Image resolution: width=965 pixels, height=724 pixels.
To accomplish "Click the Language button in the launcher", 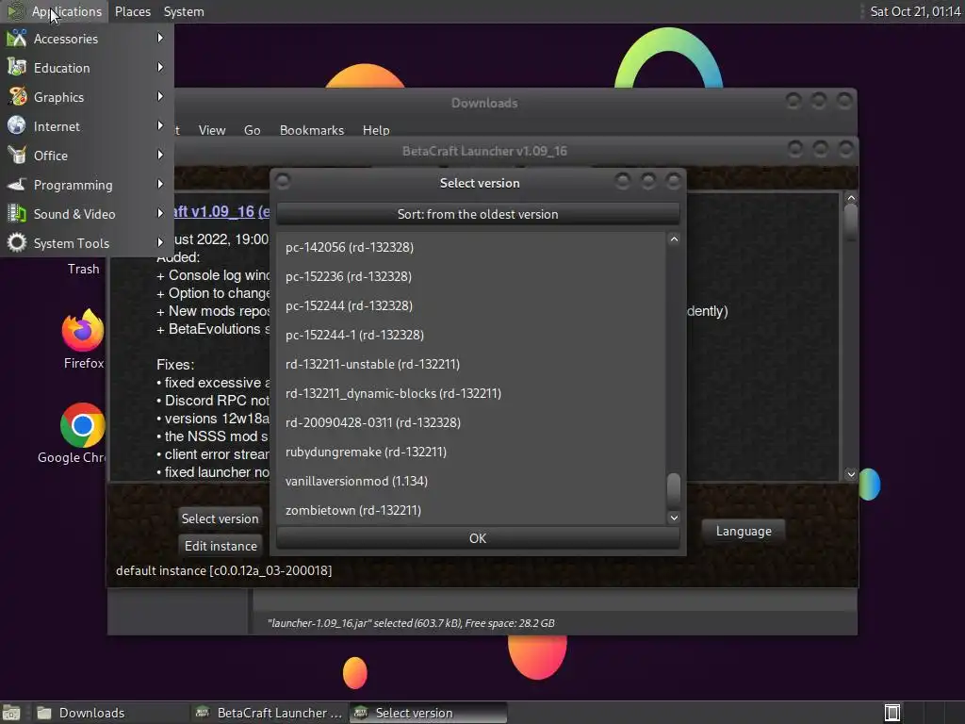I will coord(744,531).
